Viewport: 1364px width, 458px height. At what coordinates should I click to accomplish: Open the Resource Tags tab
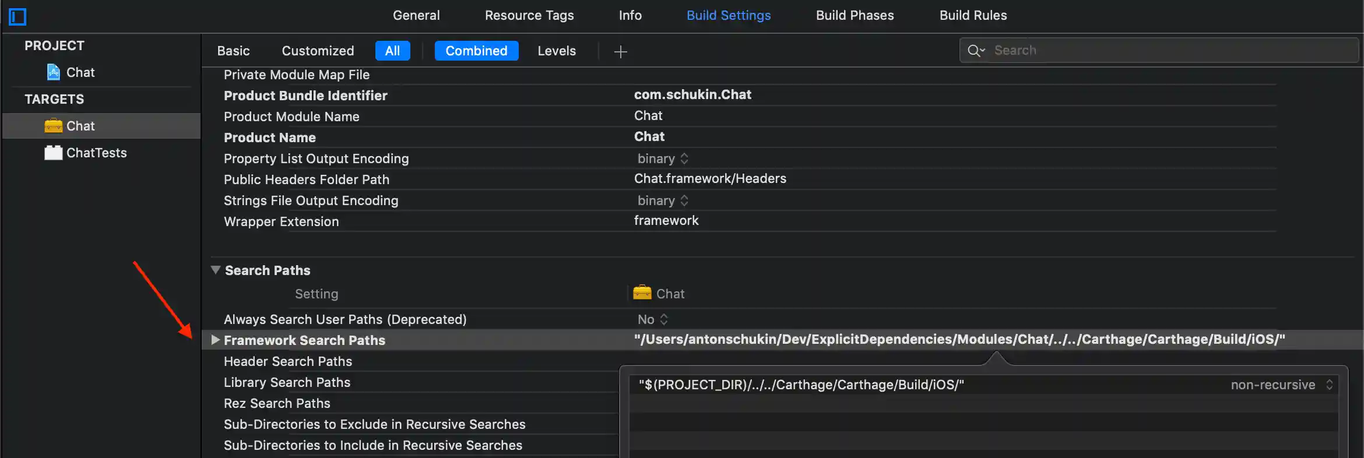pos(529,16)
